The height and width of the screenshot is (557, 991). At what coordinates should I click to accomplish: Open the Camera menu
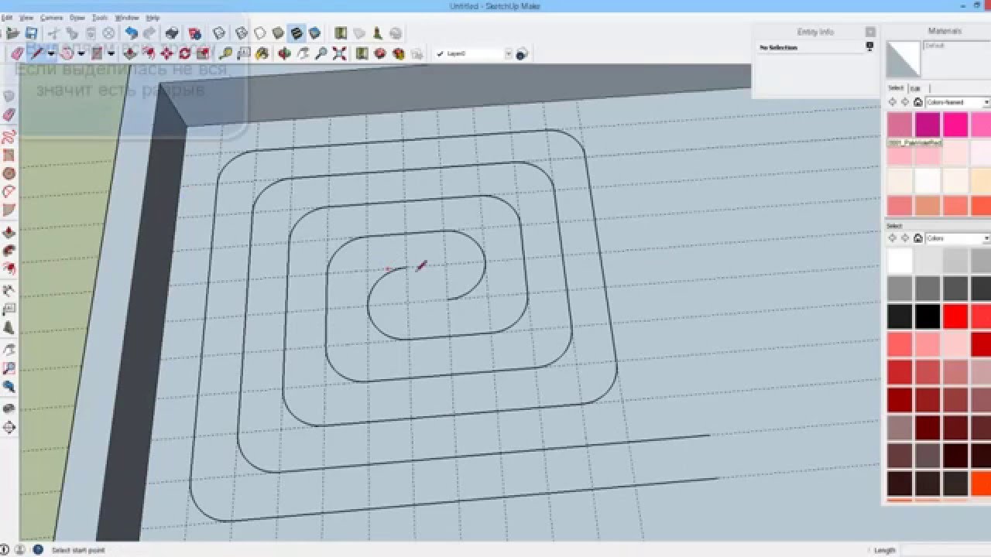[x=51, y=17]
